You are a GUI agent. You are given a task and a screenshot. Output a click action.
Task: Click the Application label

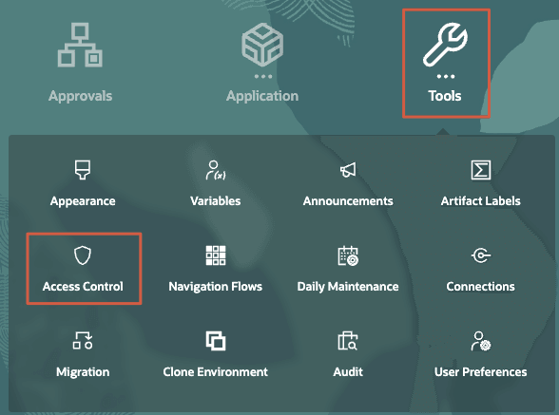point(262,96)
